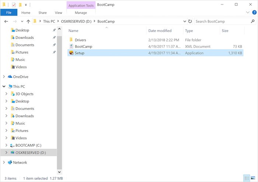Click the Drivers type 'File folder'
Image resolution: width=258 pixels, height=182 pixels.
(193, 40)
